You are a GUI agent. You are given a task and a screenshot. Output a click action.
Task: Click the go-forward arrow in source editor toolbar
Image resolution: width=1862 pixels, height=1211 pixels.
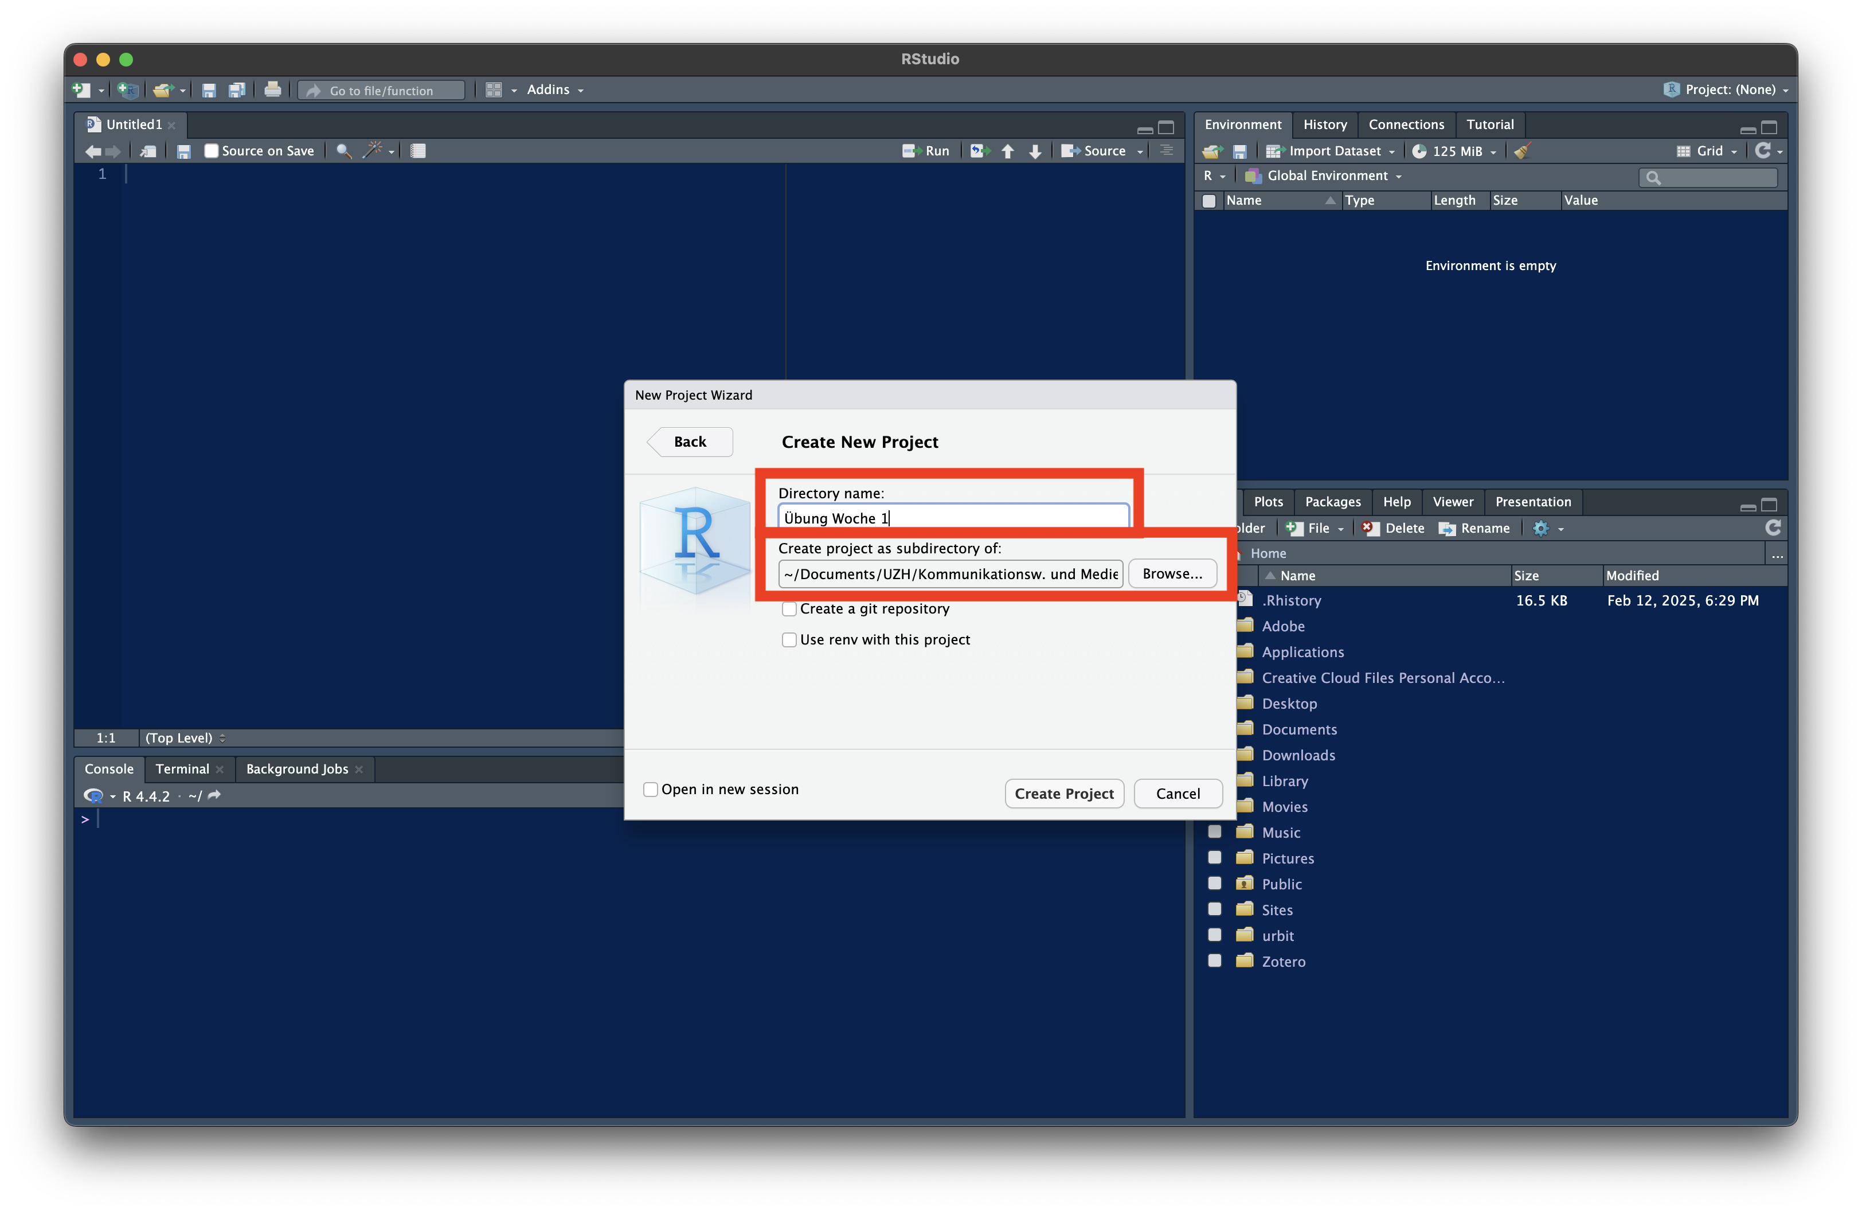coord(113,151)
